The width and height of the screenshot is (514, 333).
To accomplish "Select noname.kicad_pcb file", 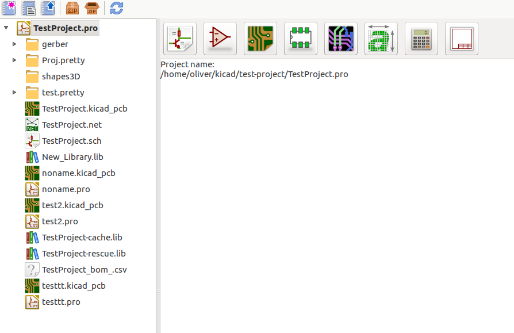I will (79, 173).
